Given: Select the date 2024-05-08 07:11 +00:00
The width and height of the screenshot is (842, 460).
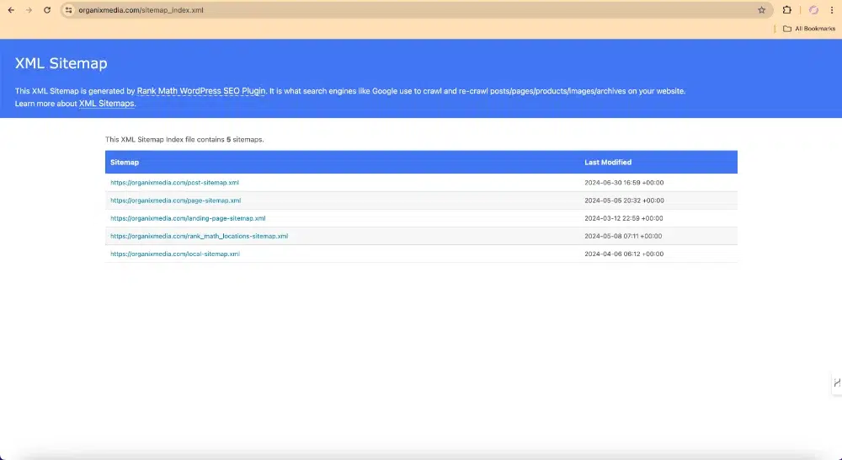Looking at the screenshot, I should click(623, 236).
